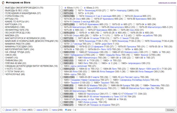Click star icon of 60мм-1 (11)

click(x=65, y=8)
